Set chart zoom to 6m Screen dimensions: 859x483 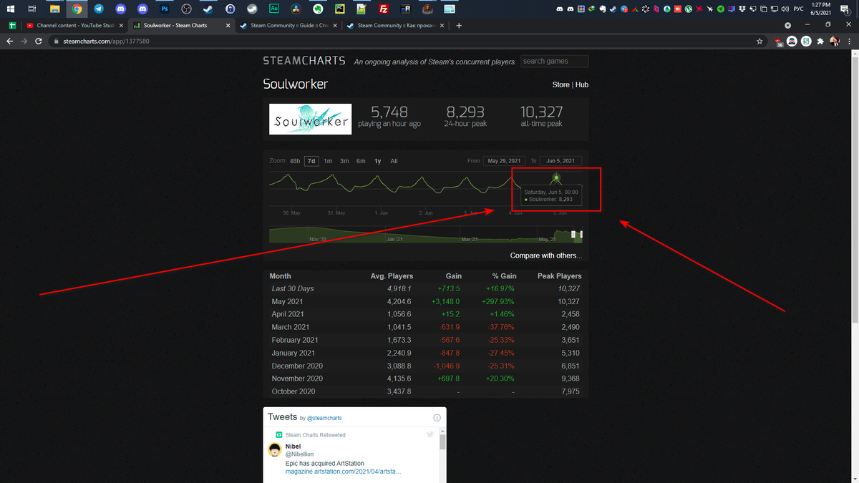(x=361, y=161)
